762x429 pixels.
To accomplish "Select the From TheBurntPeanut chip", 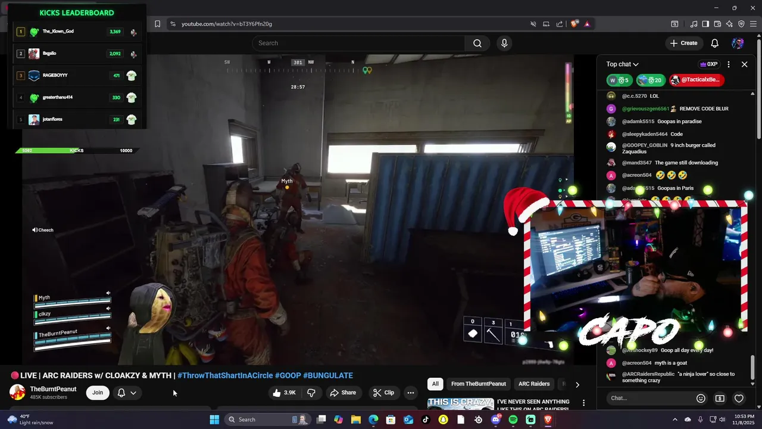I will pos(479,384).
